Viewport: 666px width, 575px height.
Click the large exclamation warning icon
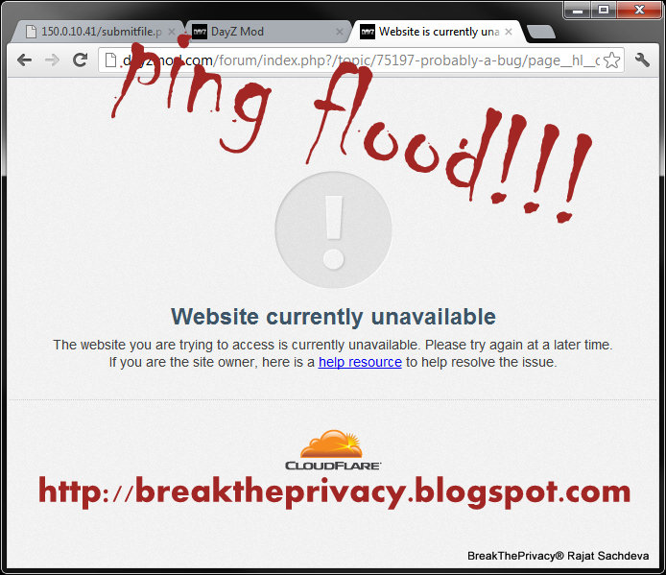[333, 230]
